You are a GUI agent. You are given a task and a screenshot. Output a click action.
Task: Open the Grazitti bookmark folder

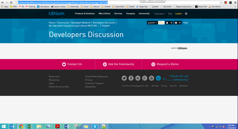point(130,7)
